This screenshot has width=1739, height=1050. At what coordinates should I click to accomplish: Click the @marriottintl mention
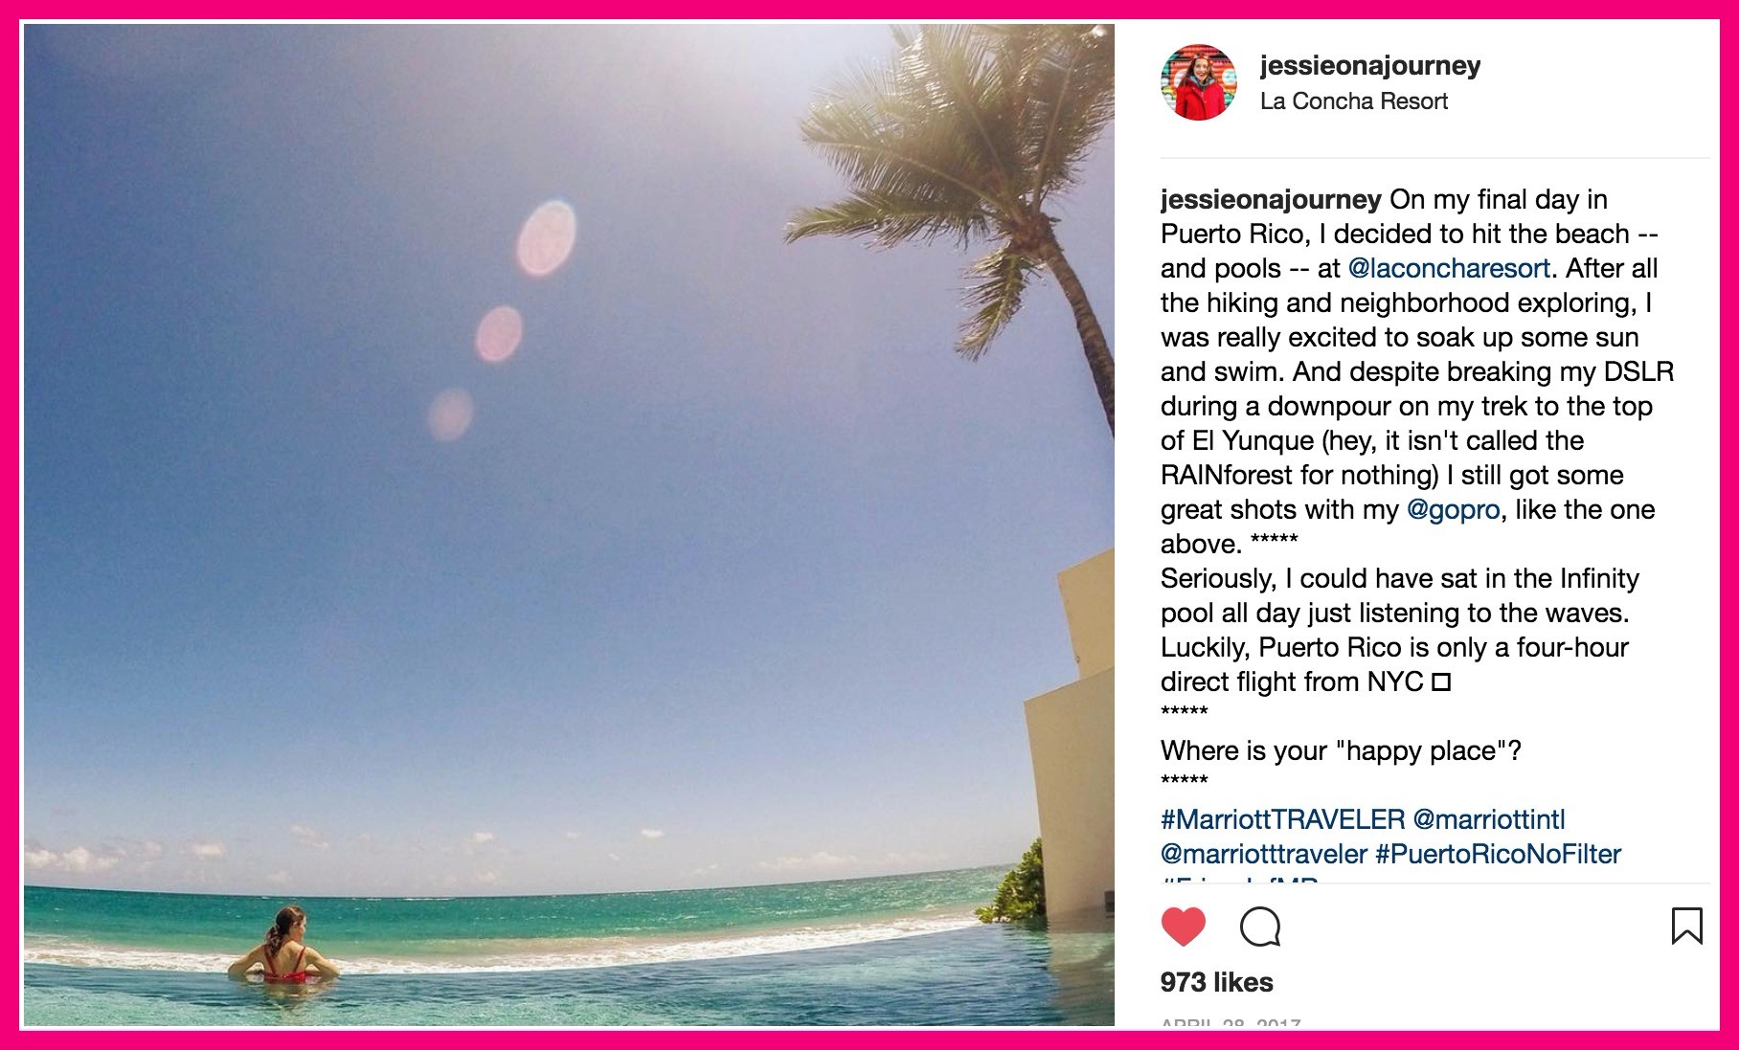[1488, 819]
